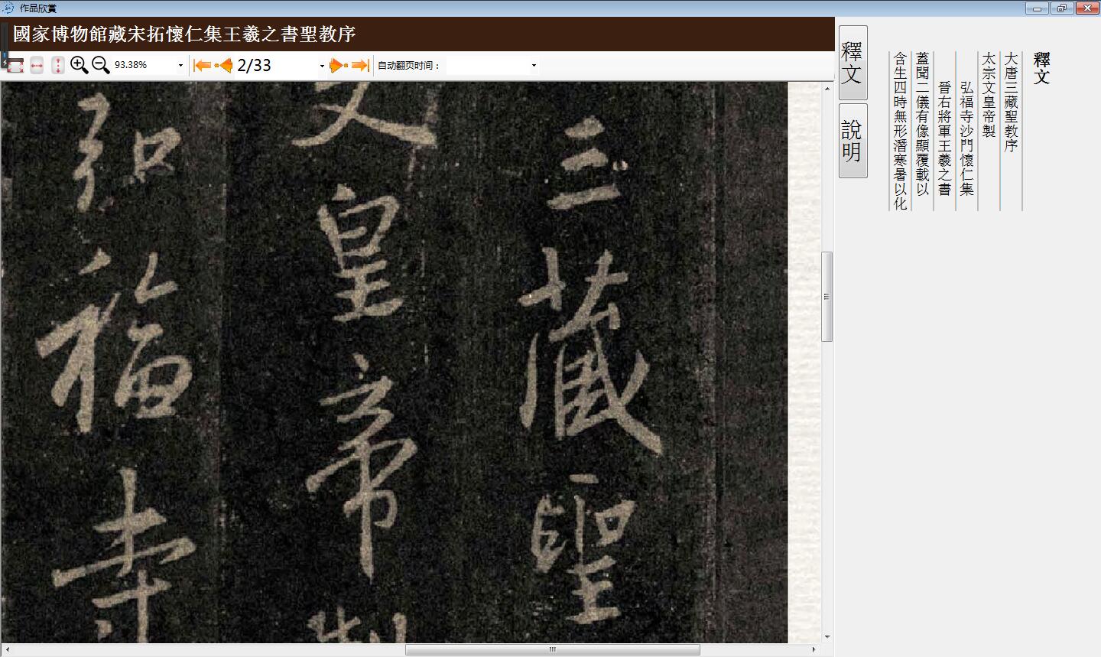Click transcription line 晉右將軍王羲之書
The image size is (1101, 657).
944,138
